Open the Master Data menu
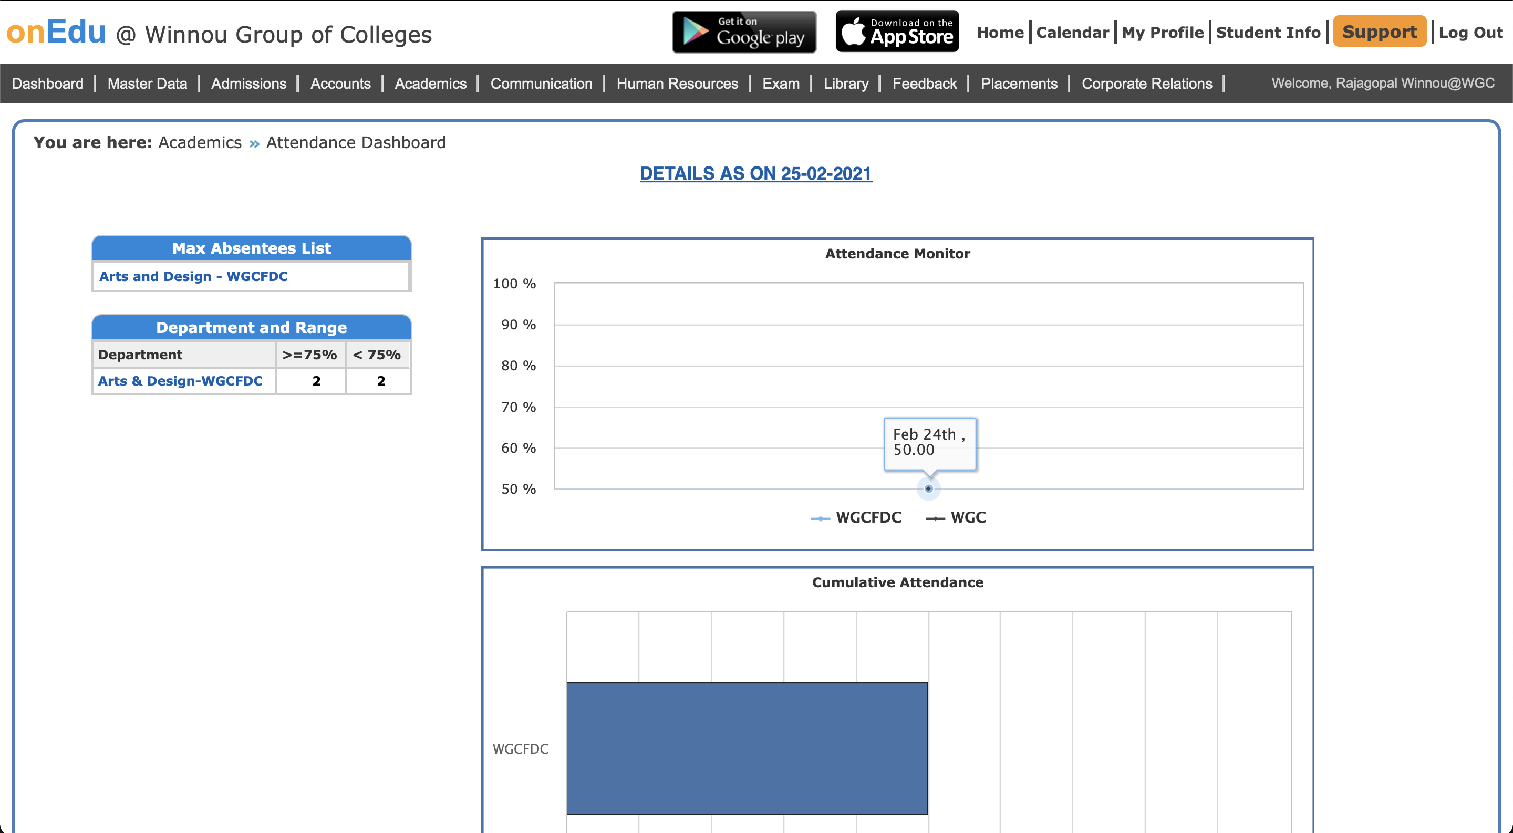 (147, 84)
